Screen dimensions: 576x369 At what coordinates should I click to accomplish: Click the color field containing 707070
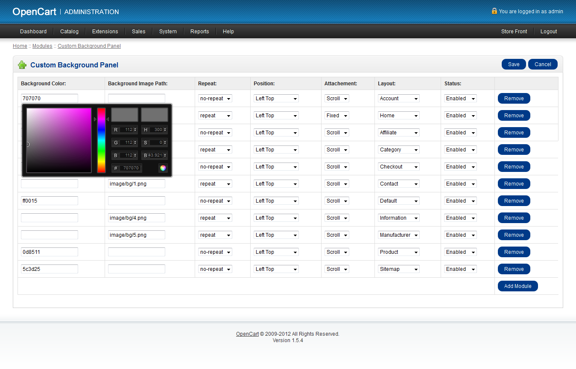click(x=50, y=99)
